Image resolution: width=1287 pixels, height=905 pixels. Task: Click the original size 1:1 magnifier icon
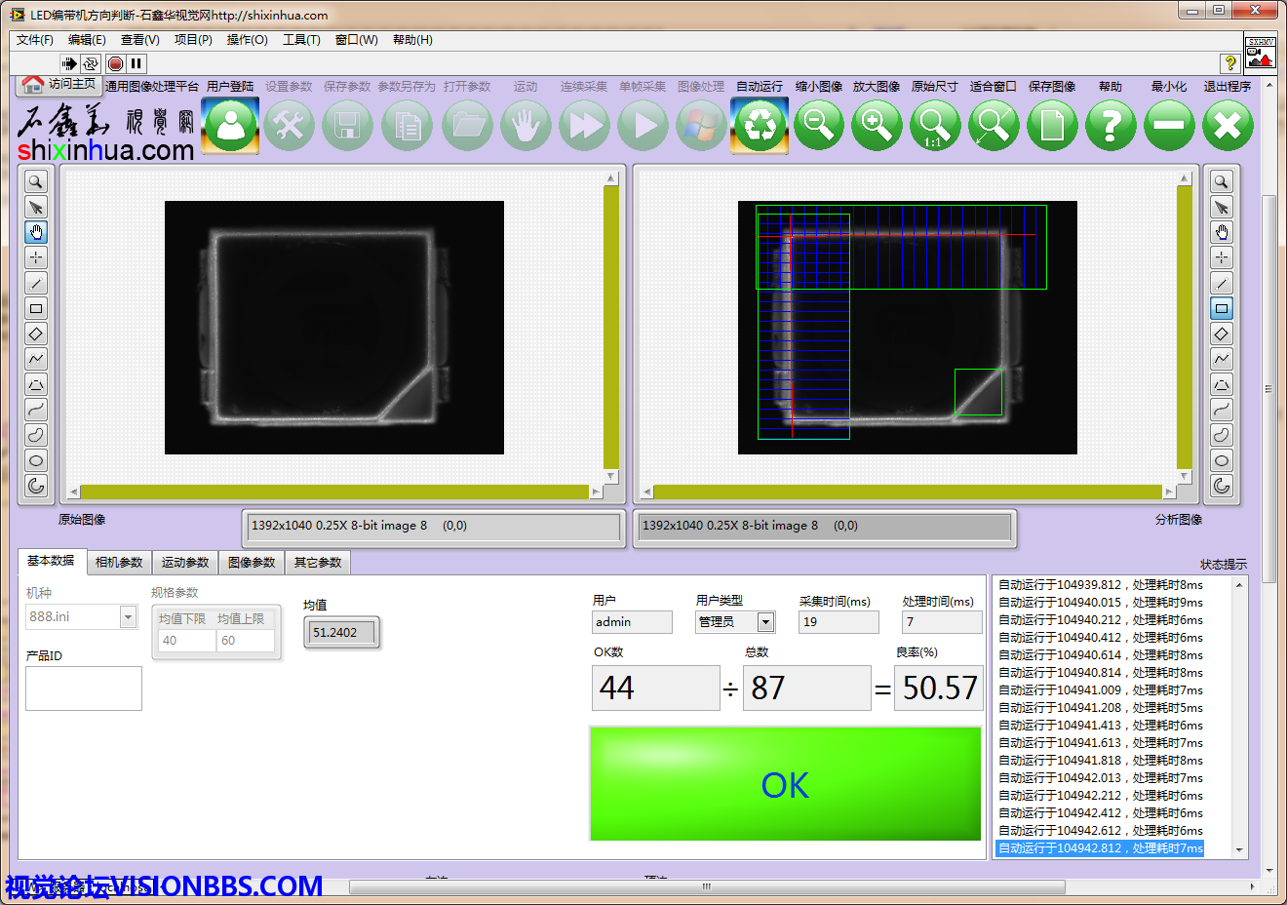click(x=934, y=126)
